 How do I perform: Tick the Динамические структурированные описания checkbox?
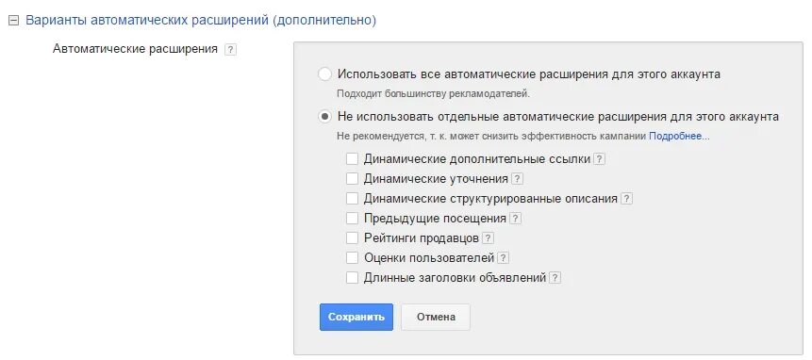click(352, 199)
